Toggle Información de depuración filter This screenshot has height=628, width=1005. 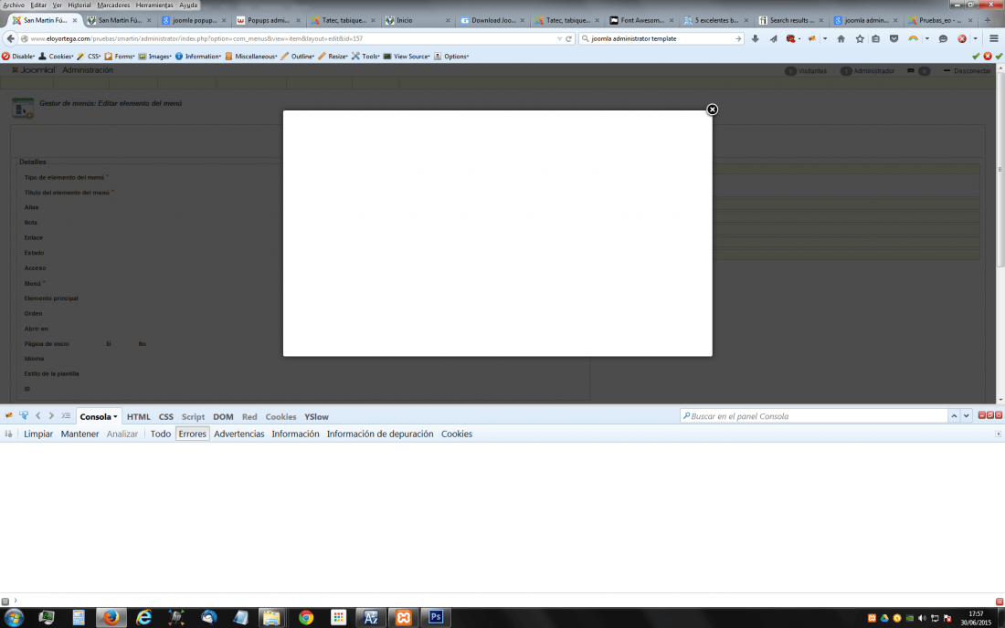pyautogui.click(x=380, y=434)
